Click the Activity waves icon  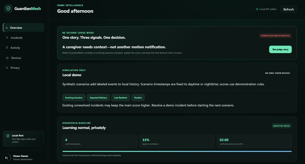pyautogui.click(x=7, y=48)
